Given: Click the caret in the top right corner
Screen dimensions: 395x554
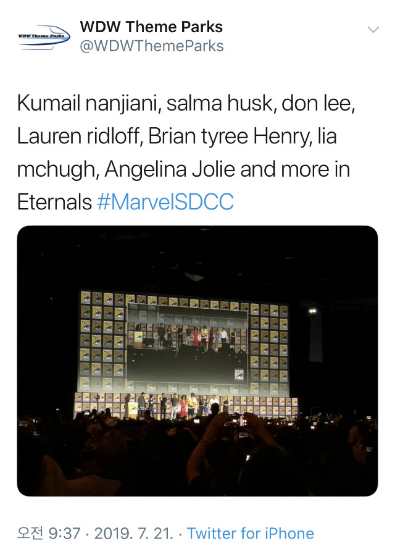Looking at the screenshot, I should point(373,28).
